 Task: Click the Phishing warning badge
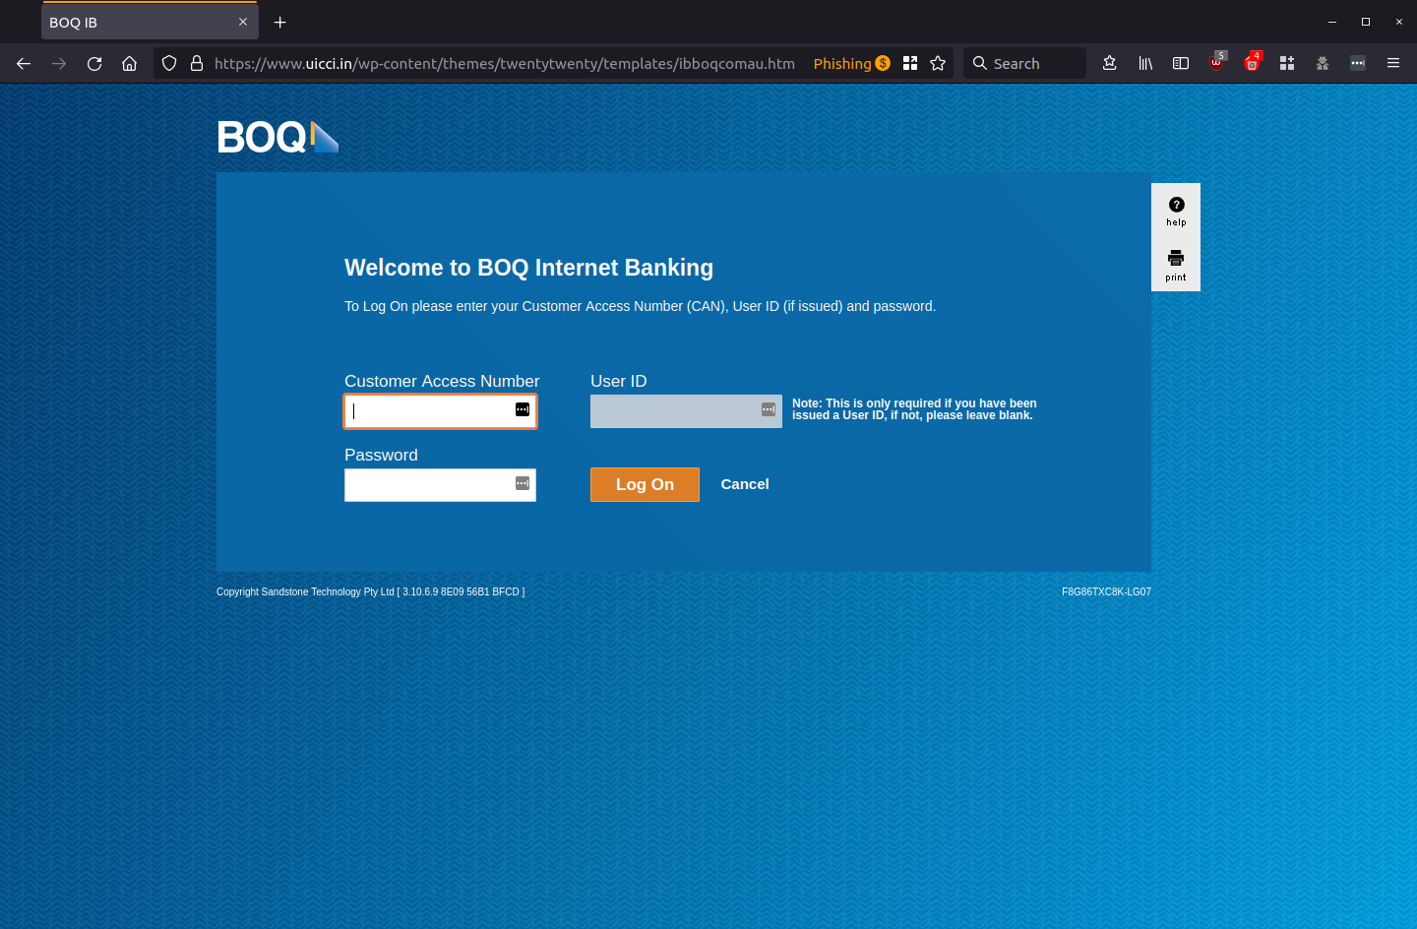(851, 63)
